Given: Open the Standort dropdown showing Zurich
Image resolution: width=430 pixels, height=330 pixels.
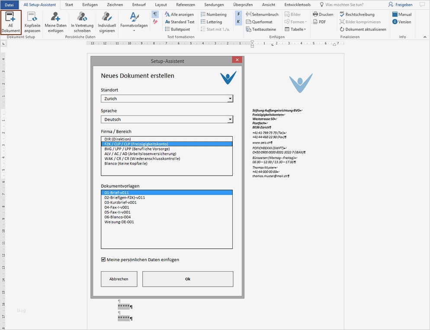Looking at the screenshot, I should 167,99.
